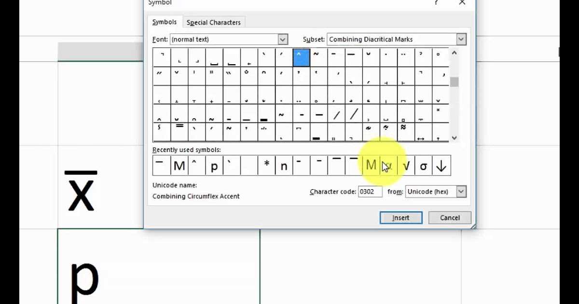Switch to the Symbols tab

(165, 22)
